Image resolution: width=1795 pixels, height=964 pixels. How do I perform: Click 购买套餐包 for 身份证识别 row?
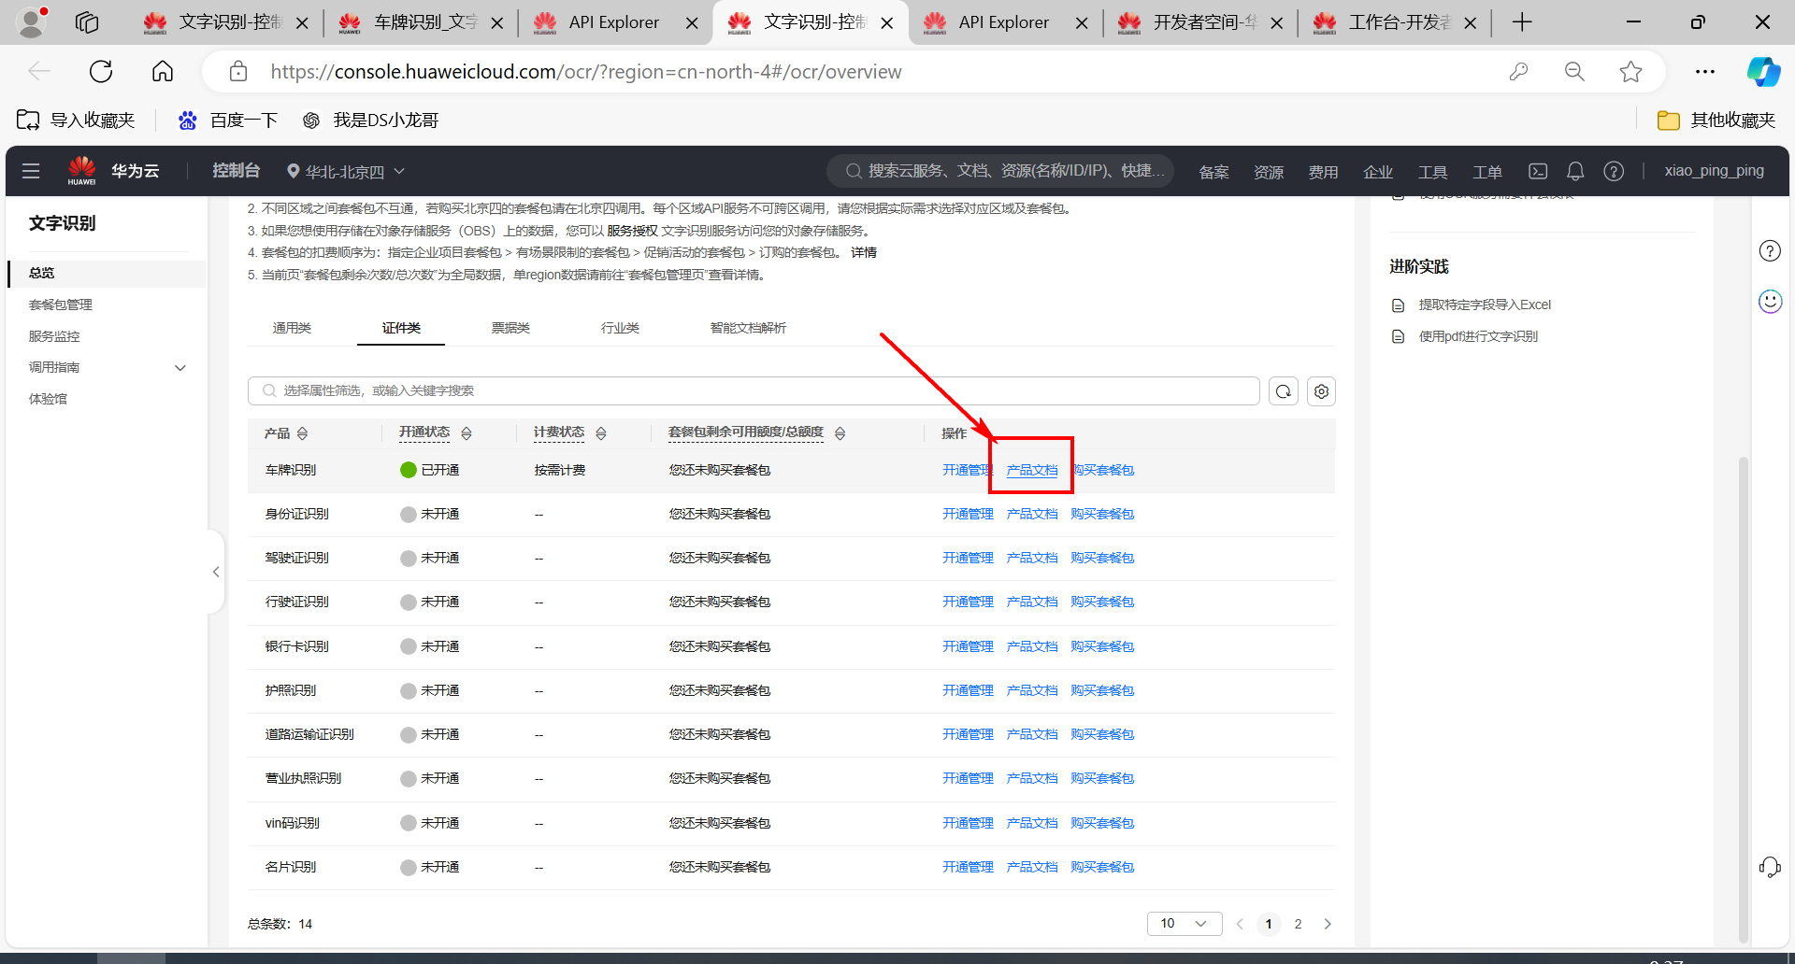tap(1102, 514)
